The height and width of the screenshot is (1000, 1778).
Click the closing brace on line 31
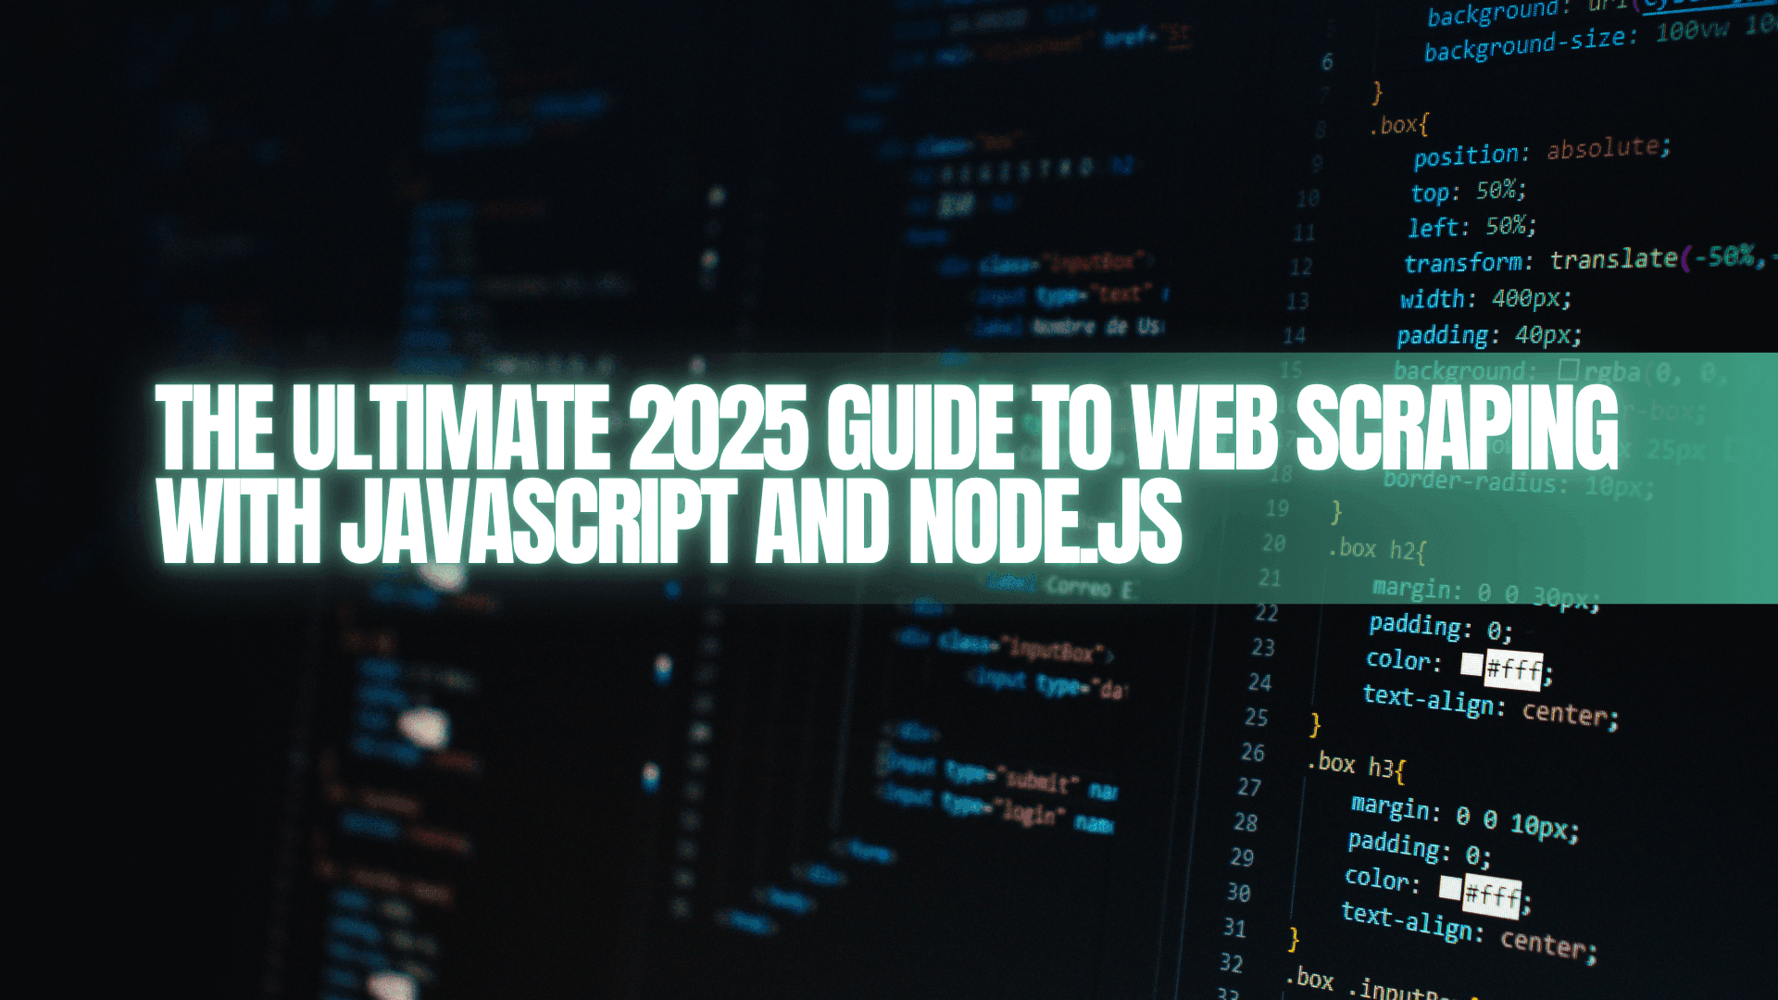1294,940
